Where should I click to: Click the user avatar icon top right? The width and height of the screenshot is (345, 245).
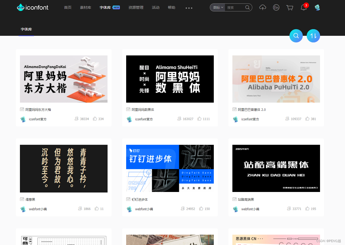317,7
